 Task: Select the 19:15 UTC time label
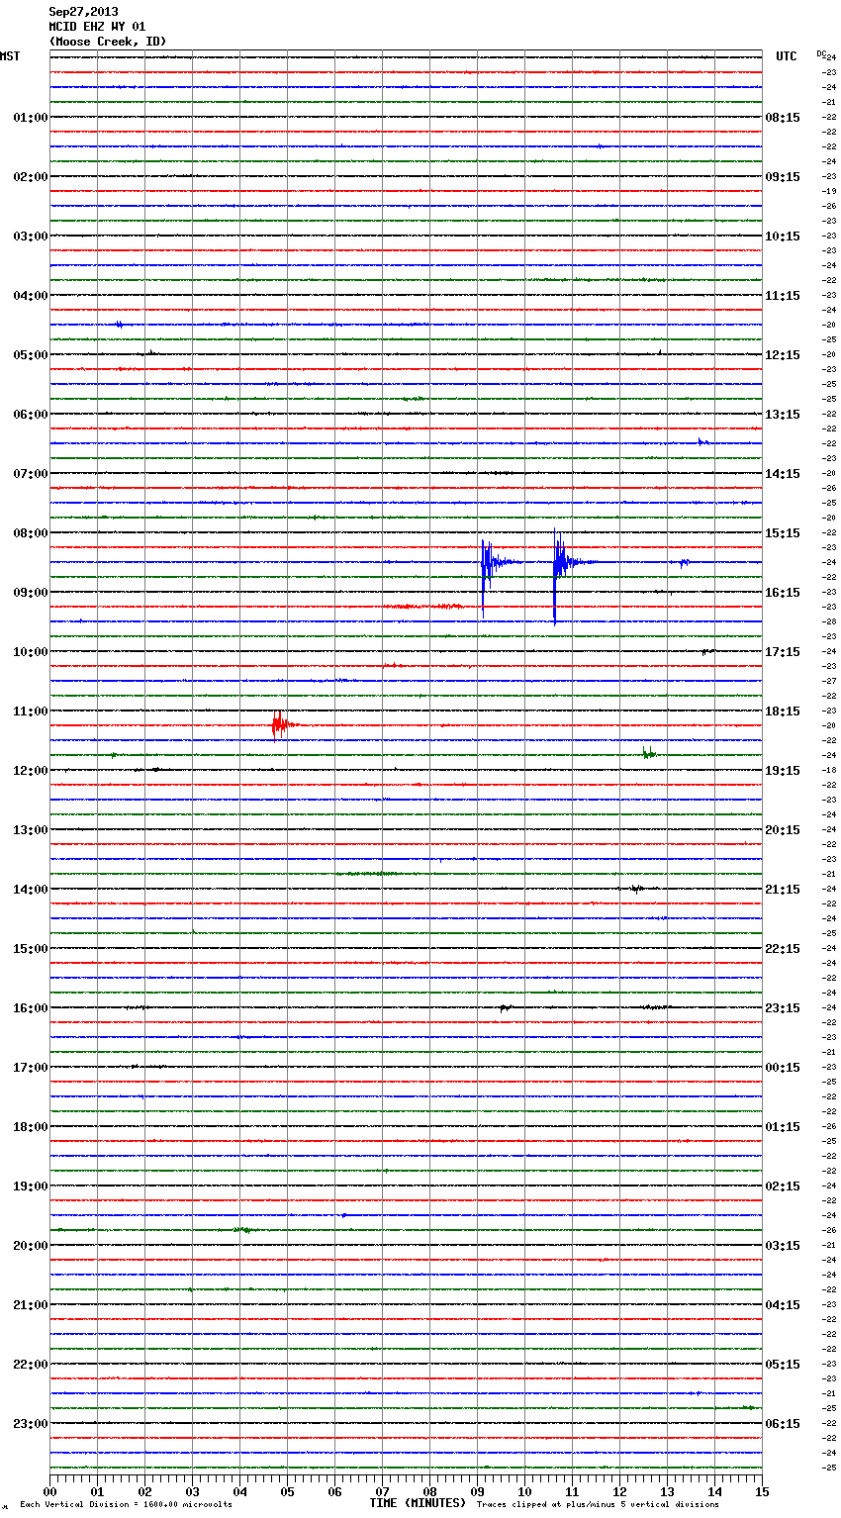[783, 771]
